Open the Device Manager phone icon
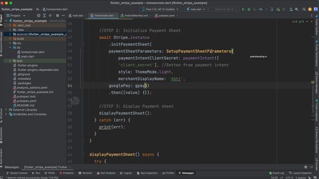Viewport: 319px width, 179px height. click(291, 9)
